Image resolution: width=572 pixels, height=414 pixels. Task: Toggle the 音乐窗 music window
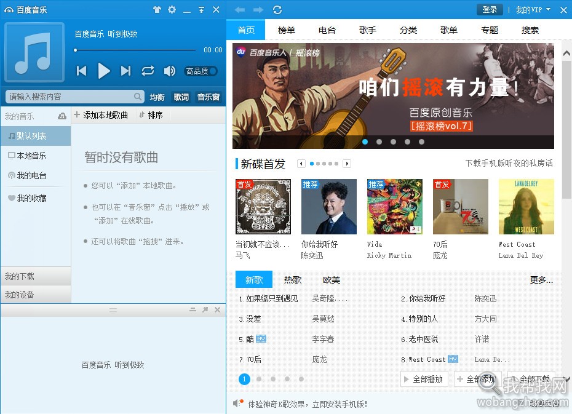(209, 97)
